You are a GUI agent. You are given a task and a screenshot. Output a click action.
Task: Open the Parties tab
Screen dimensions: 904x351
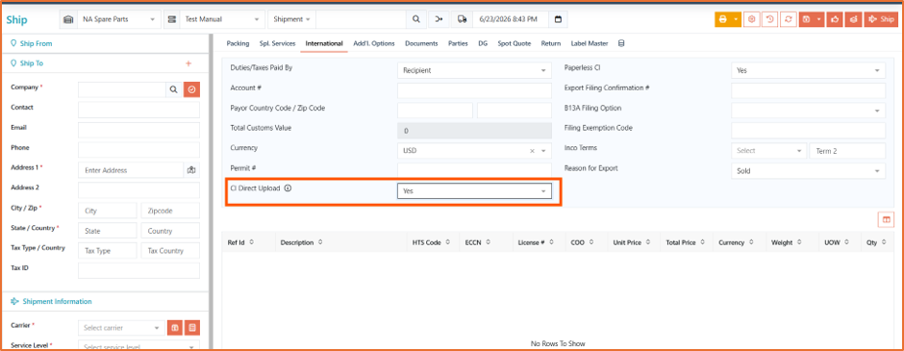pyautogui.click(x=458, y=43)
